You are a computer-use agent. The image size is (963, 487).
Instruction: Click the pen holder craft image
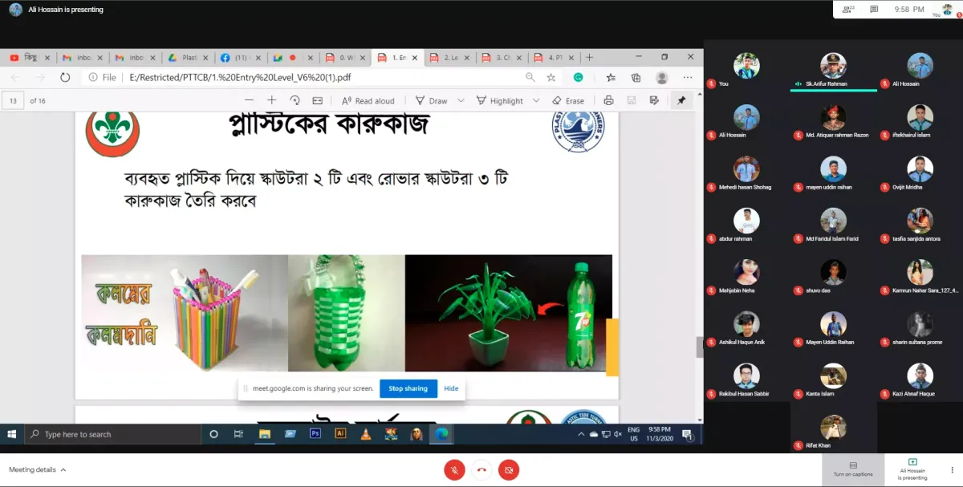pos(185,313)
